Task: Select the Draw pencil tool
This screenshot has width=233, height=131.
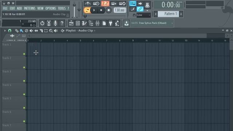Action: click(17, 31)
